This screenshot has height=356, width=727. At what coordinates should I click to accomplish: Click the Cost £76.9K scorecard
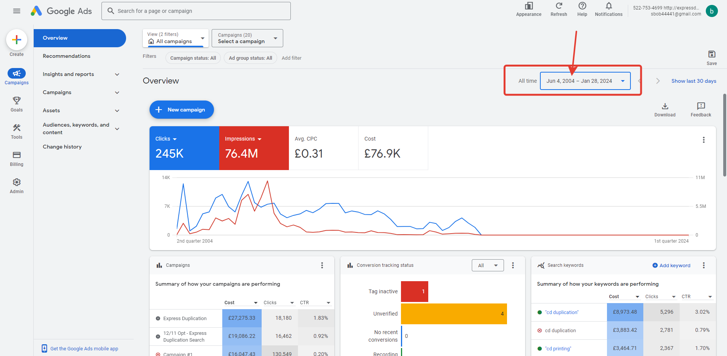(x=393, y=148)
